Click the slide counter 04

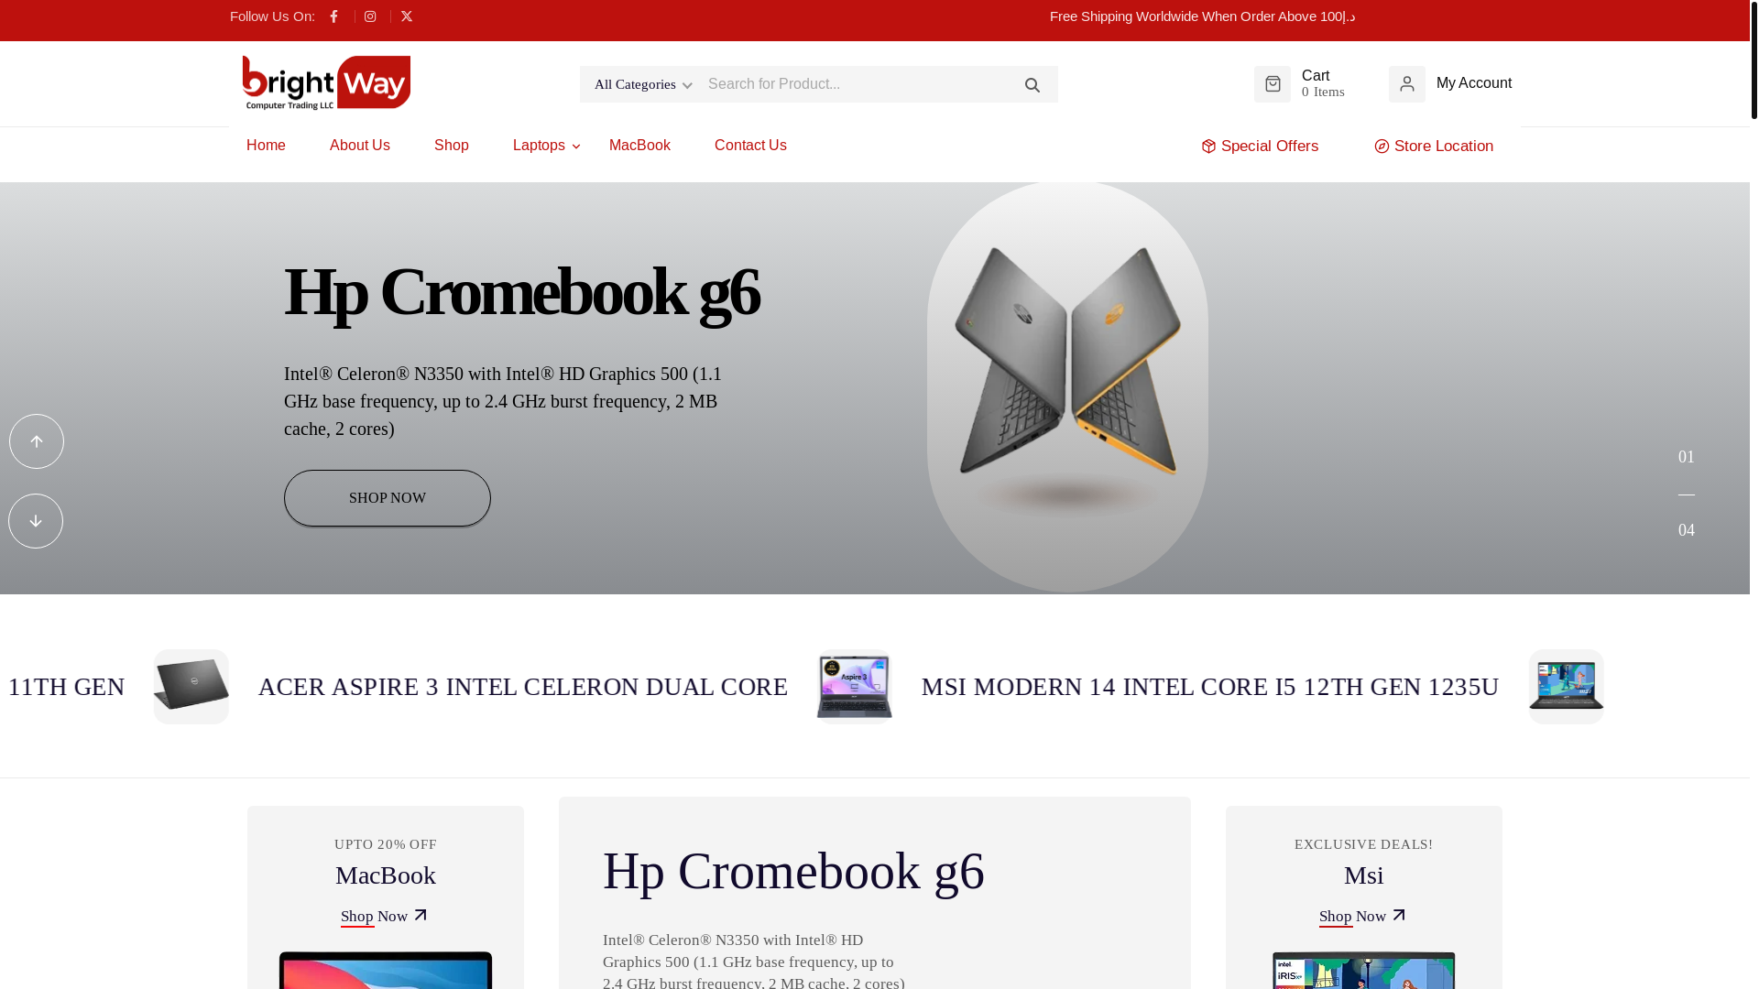coord(1687,530)
